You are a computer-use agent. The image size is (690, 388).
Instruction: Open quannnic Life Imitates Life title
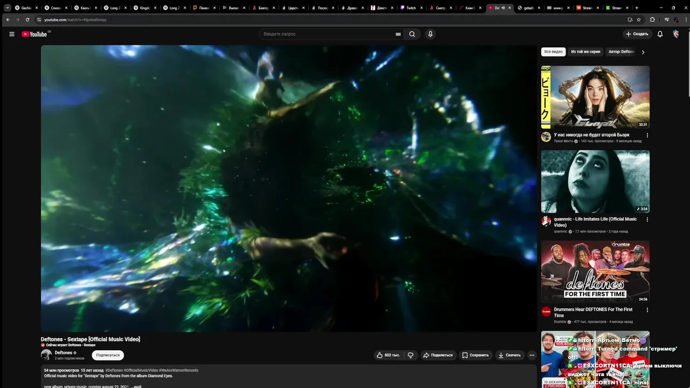tap(595, 222)
